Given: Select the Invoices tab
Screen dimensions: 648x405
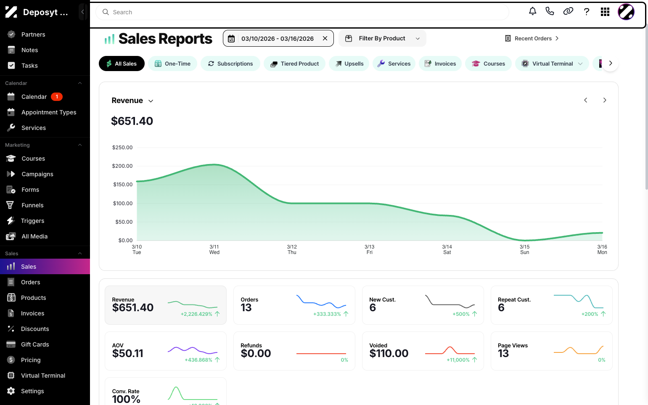Looking at the screenshot, I should [x=440, y=64].
